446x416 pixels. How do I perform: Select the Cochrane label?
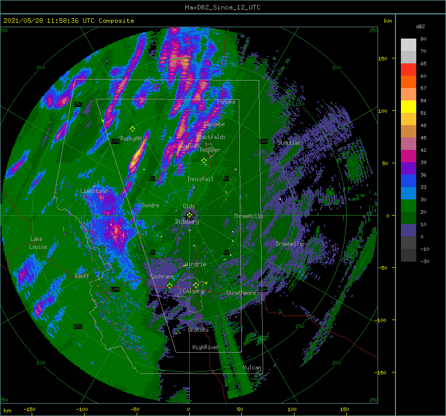(162, 277)
